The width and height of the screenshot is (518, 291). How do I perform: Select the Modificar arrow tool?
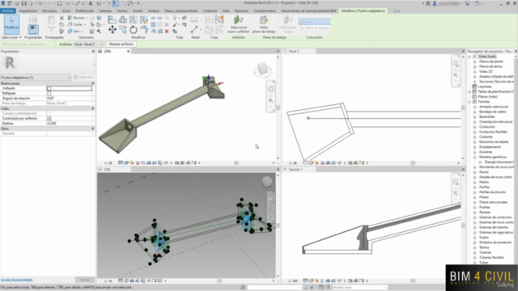[x=11, y=23]
